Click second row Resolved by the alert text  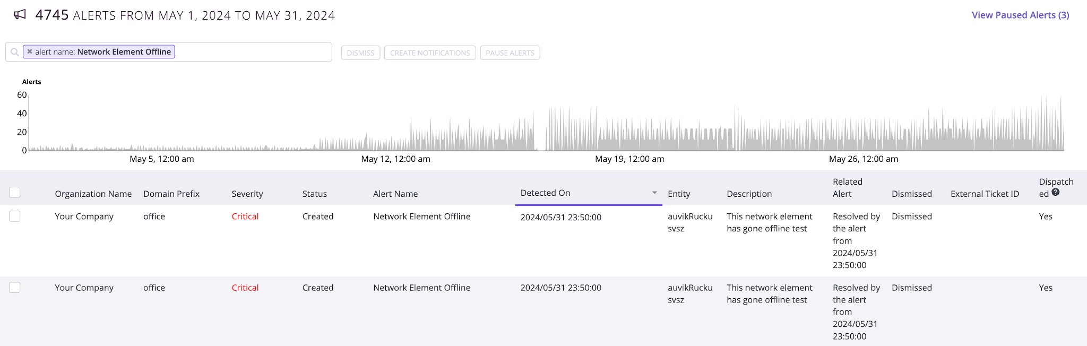click(x=856, y=312)
